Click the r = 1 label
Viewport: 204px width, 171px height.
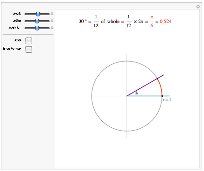tap(167, 100)
